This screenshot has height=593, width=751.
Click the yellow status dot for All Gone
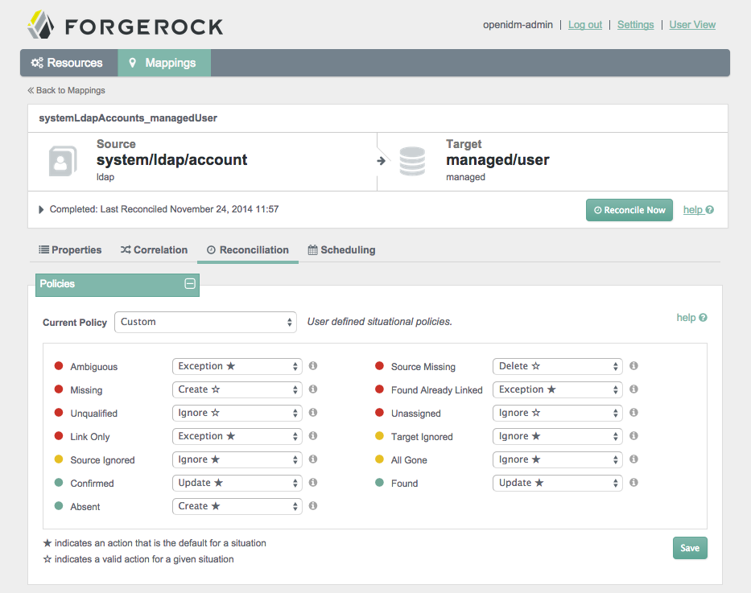pos(379,459)
